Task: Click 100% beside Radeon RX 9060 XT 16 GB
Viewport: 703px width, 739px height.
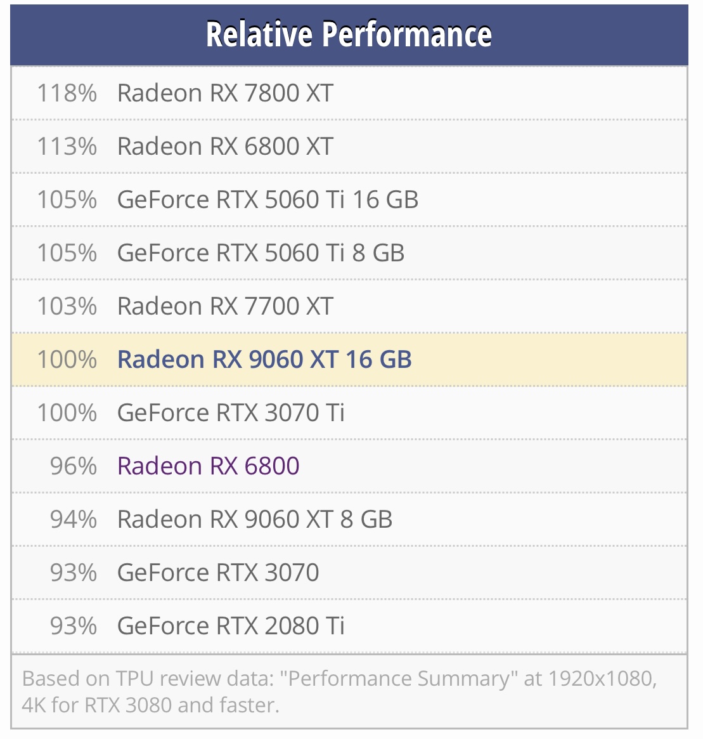Action: coord(67,360)
